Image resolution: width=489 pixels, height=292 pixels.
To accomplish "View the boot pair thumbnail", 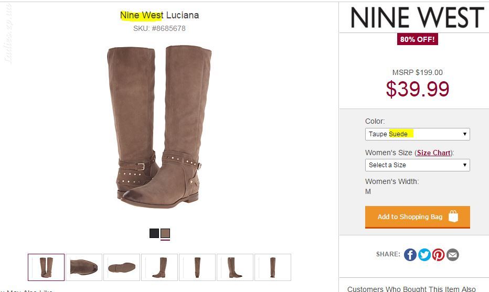I will [46, 267].
